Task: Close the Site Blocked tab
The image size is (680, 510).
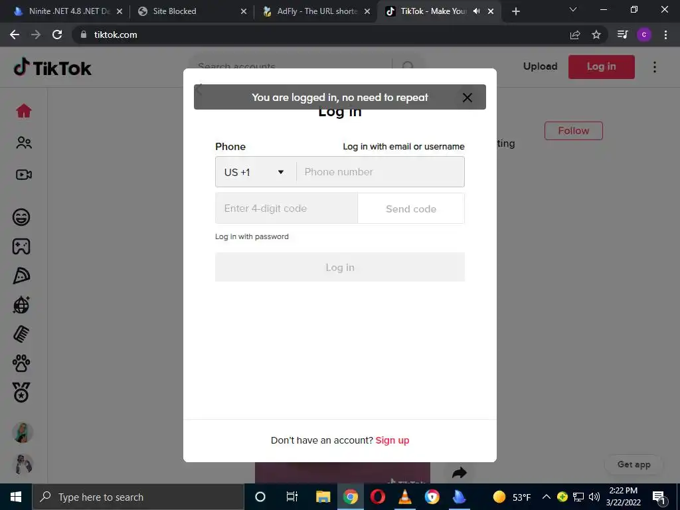Action: [x=244, y=11]
